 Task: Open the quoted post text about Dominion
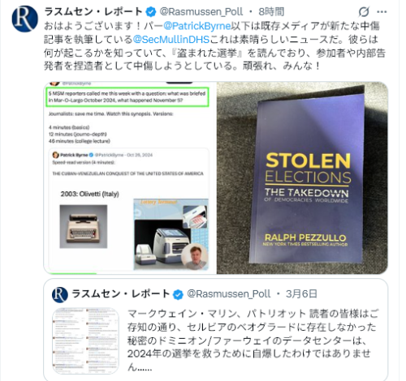(x=253, y=340)
